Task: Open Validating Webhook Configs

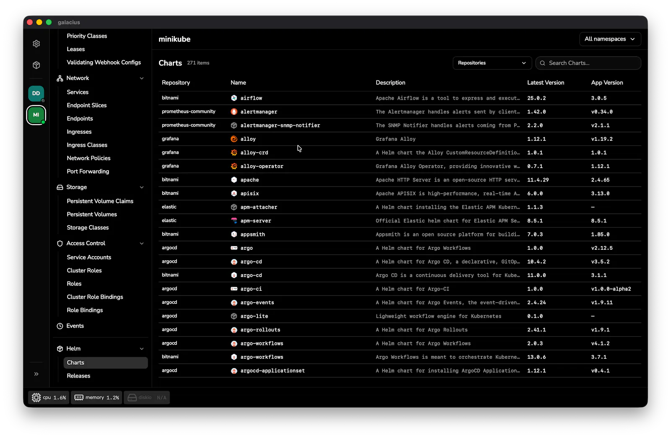Action: coord(104,62)
